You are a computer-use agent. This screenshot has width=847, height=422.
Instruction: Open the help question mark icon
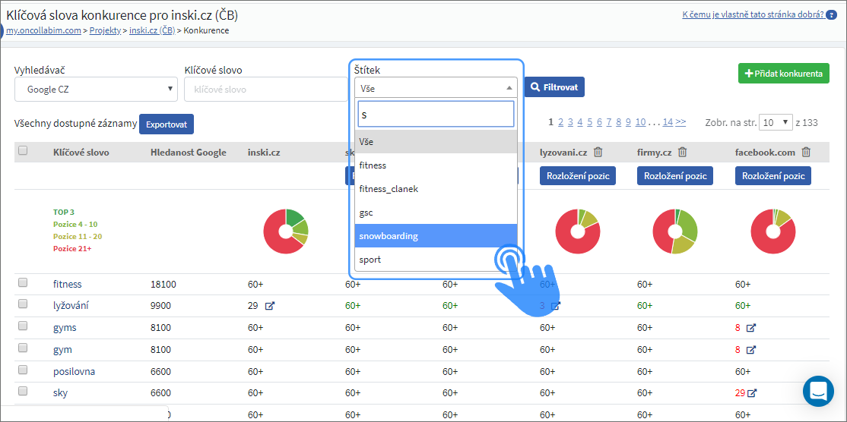831,15
